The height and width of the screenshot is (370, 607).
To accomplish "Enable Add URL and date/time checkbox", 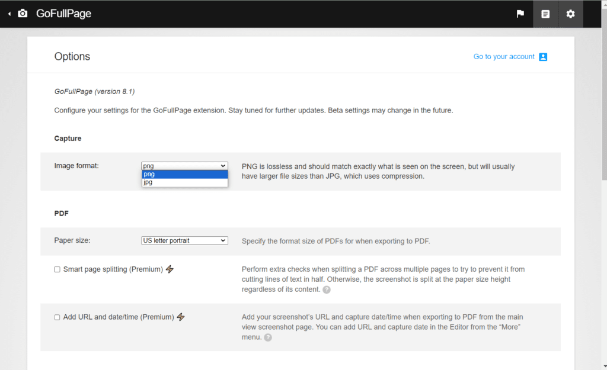I will pyautogui.click(x=57, y=317).
